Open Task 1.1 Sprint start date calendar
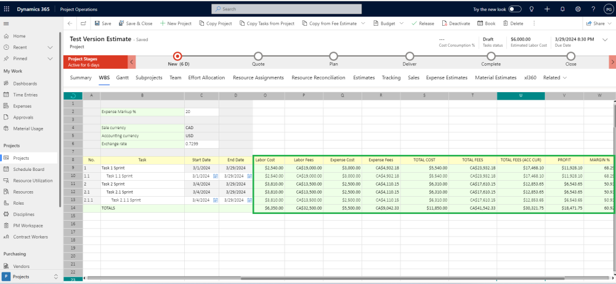 click(x=215, y=176)
